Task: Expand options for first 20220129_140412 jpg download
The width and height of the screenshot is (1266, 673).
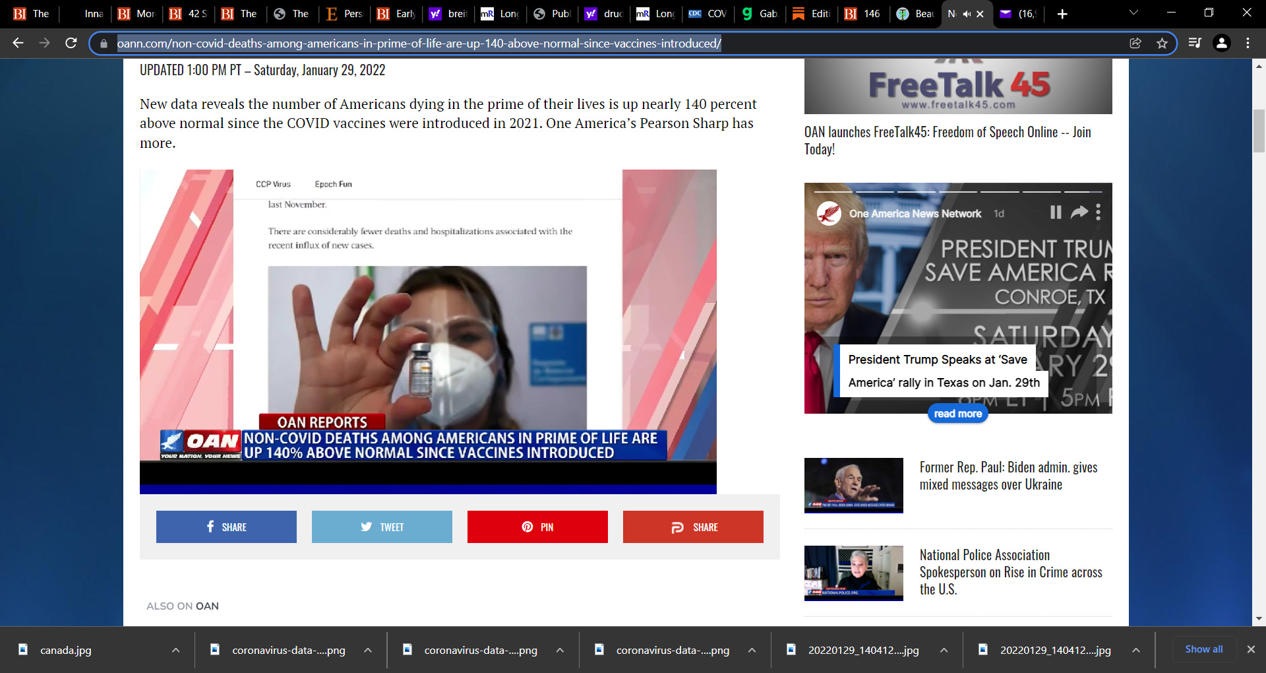Action: [944, 650]
